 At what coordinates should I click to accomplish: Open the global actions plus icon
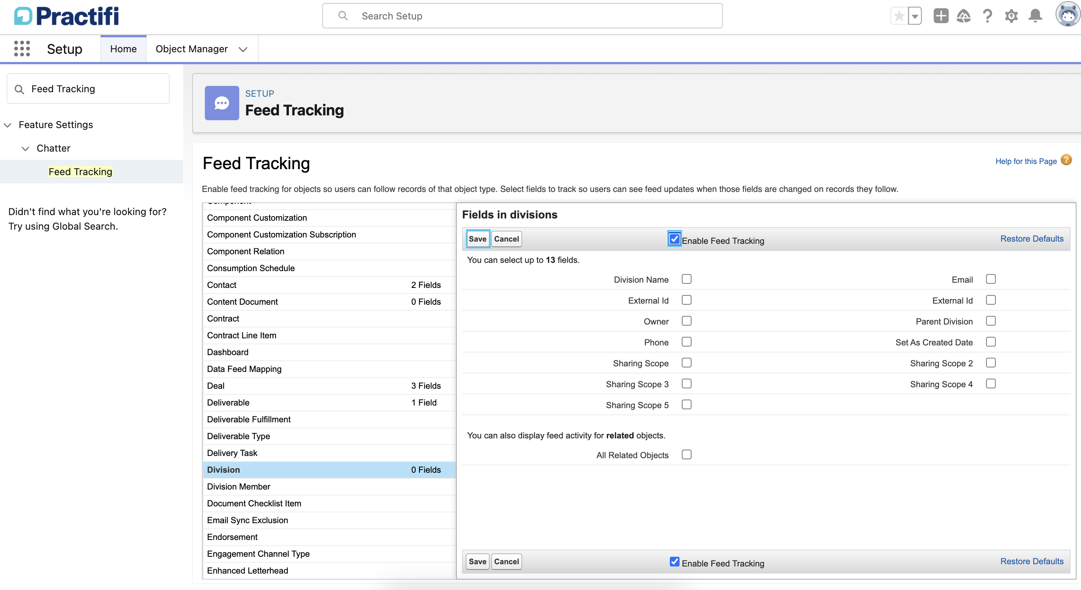pos(940,16)
